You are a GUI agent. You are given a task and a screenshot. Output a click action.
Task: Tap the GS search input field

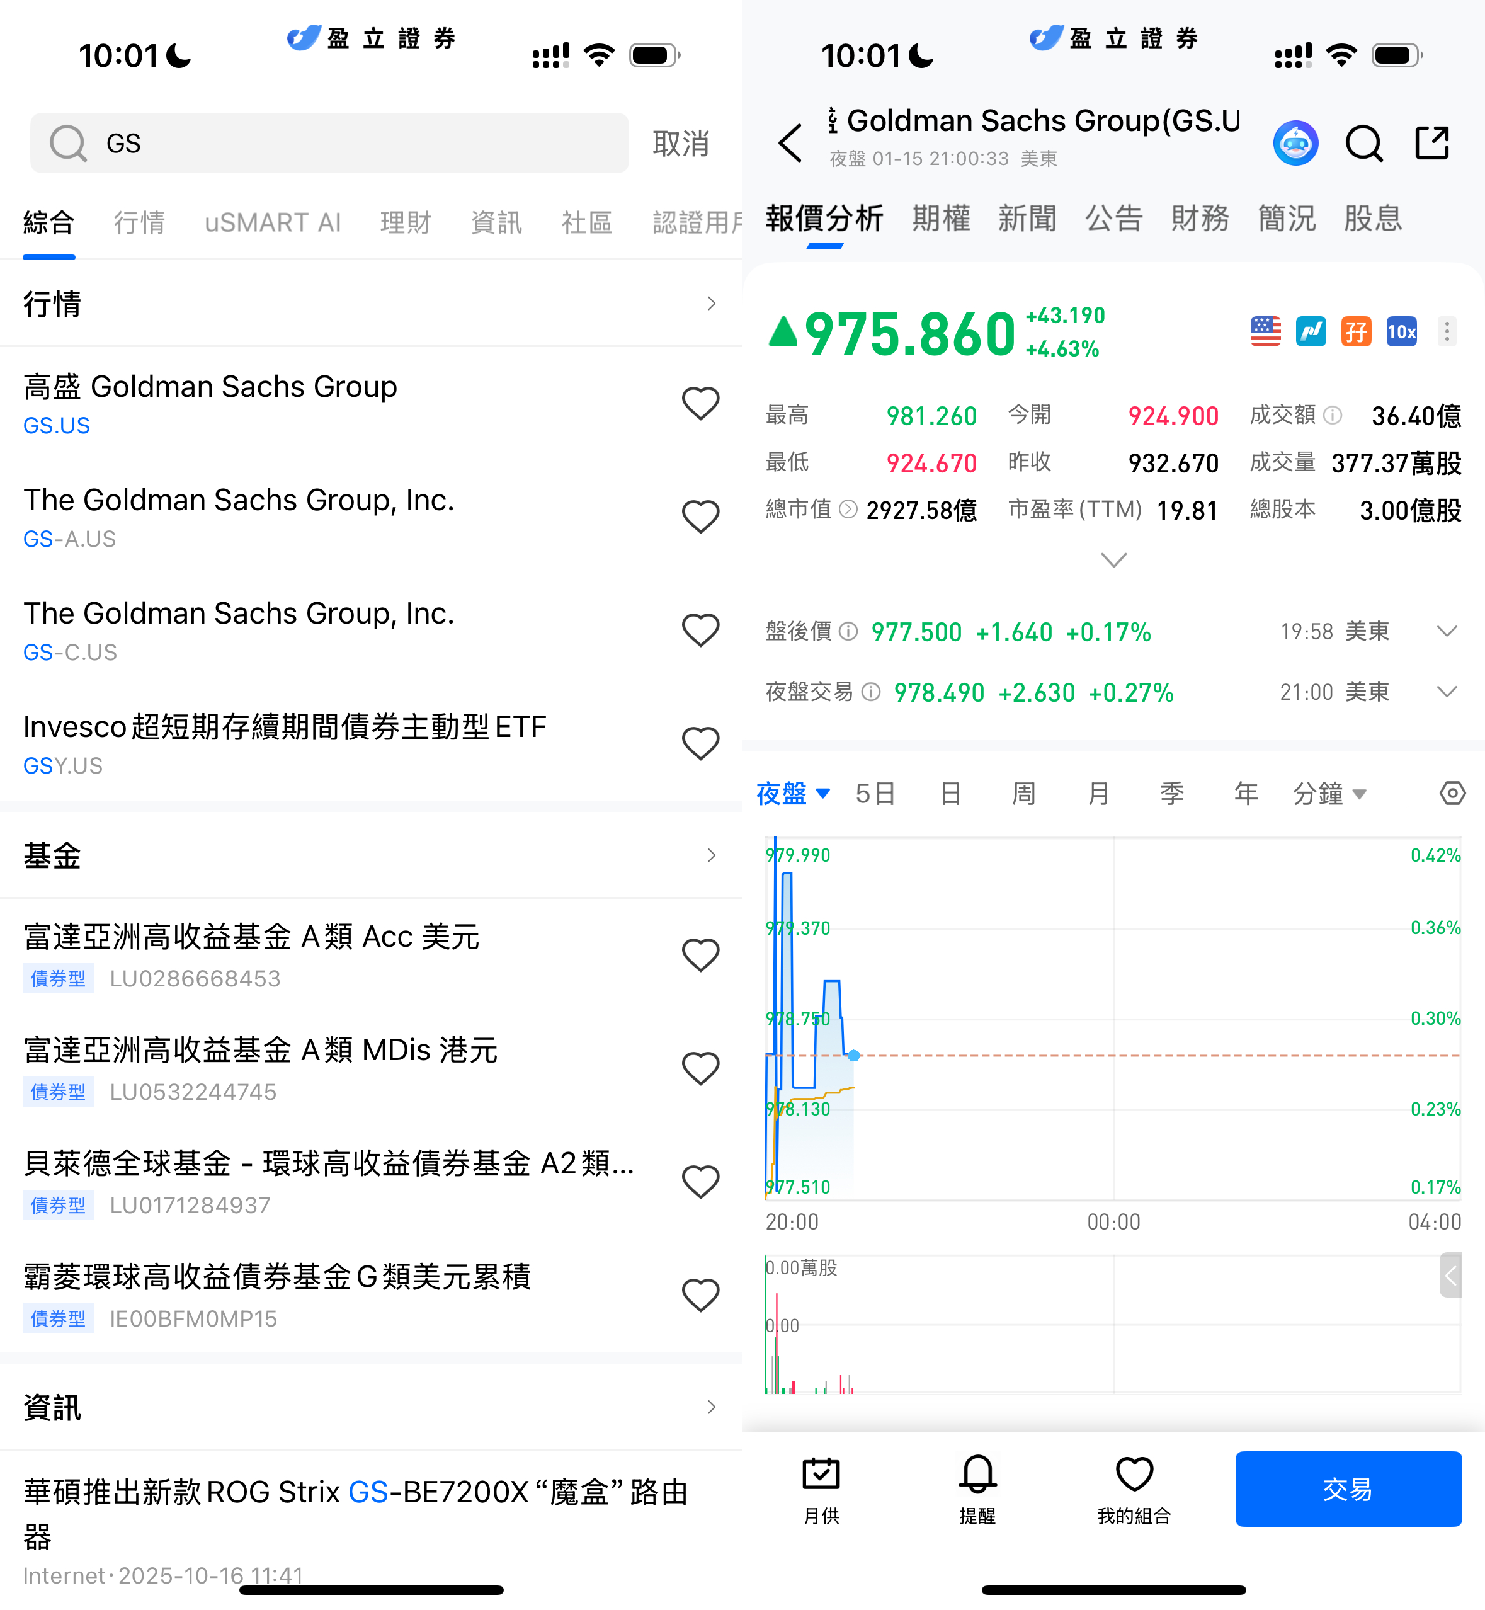pos(329,143)
